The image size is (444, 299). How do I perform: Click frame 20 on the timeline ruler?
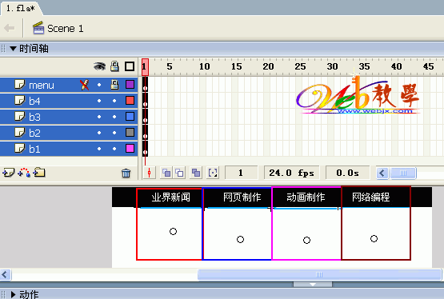coord(268,67)
